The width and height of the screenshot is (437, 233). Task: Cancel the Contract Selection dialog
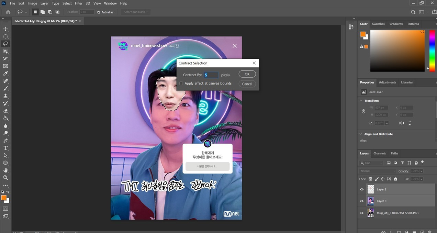[x=247, y=84]
